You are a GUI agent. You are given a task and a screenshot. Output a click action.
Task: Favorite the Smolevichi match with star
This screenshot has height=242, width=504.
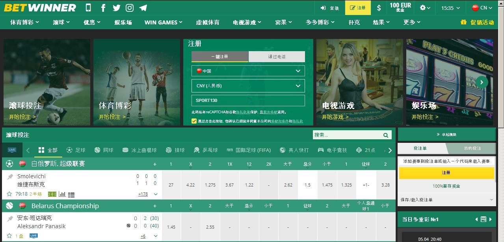tap(9, 194)
